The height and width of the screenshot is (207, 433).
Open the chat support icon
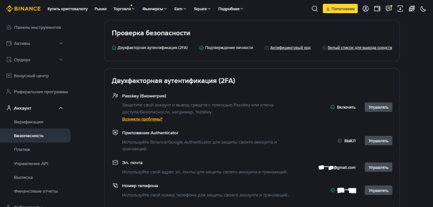tap(389, 8)
